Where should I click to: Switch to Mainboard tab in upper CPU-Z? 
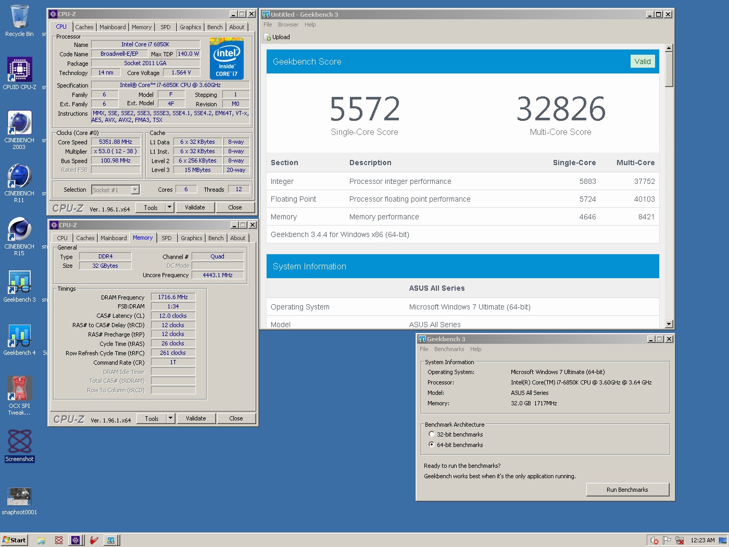(112, 27)
